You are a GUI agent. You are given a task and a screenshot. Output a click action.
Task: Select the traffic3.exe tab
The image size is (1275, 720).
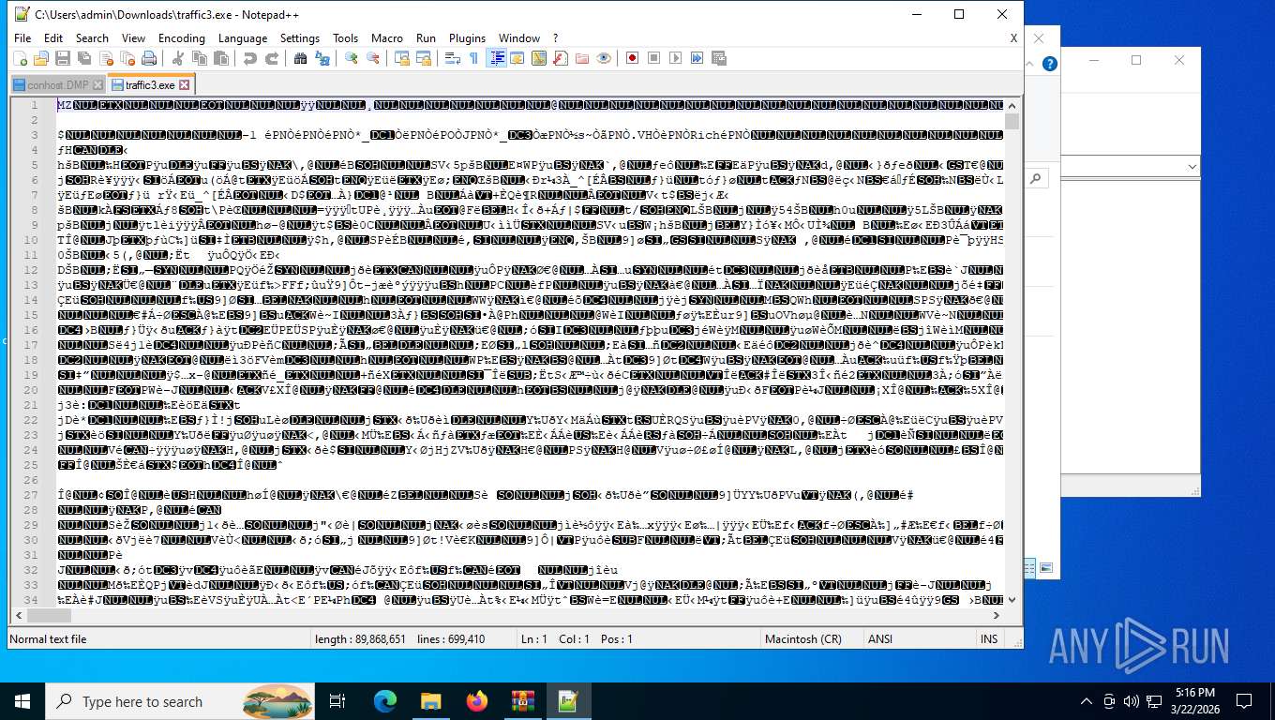coord(149,84)
